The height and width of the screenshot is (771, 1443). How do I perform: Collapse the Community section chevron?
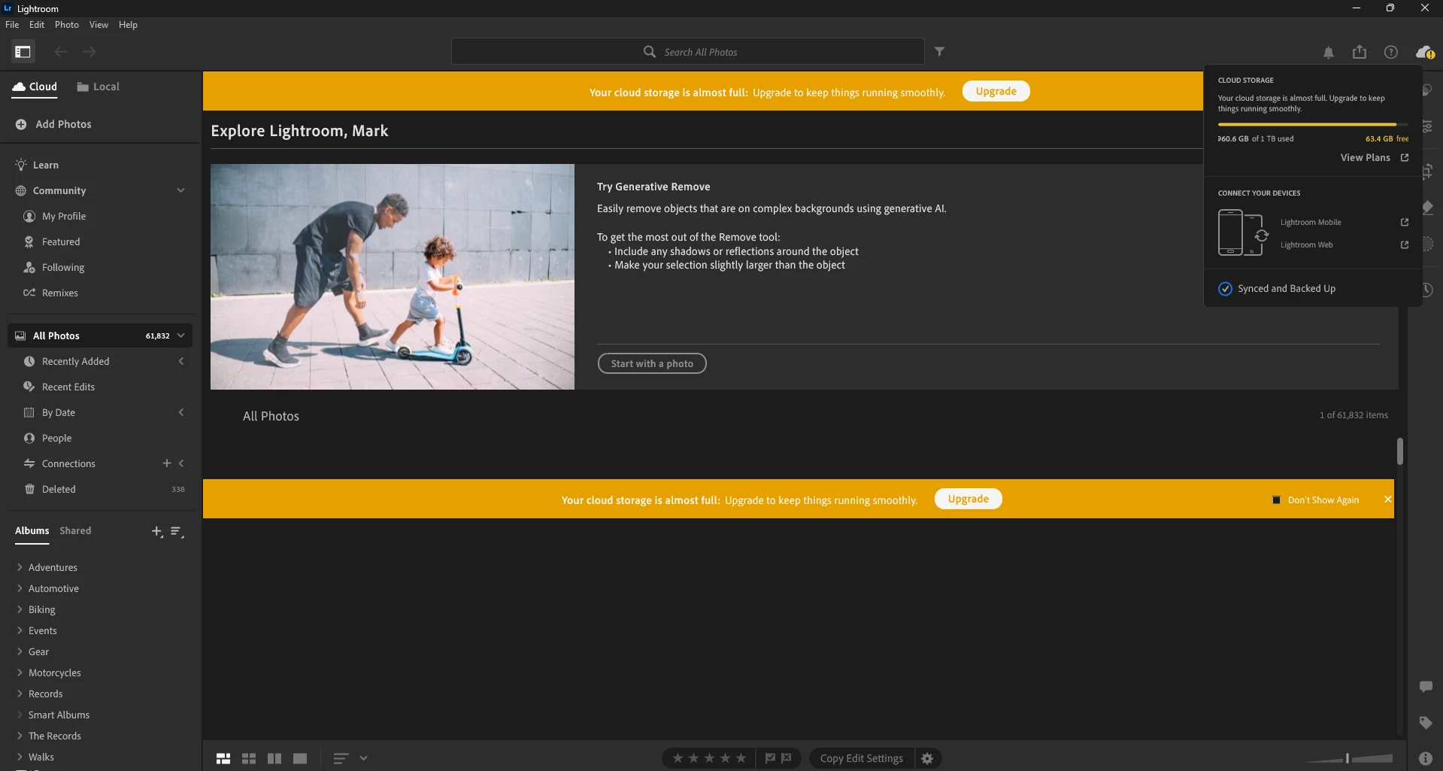pyautogui.click(x=181, y=190)
